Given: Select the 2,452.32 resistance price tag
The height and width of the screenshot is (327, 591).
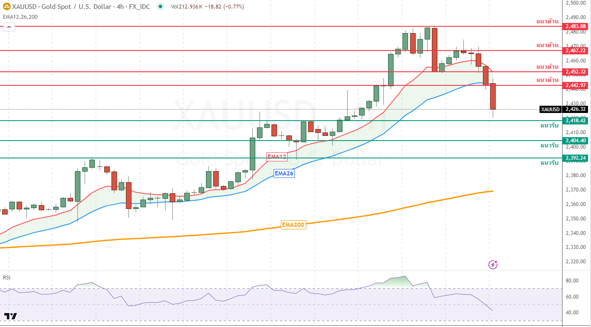Looking at the screenshot, I should pos(576,72).
